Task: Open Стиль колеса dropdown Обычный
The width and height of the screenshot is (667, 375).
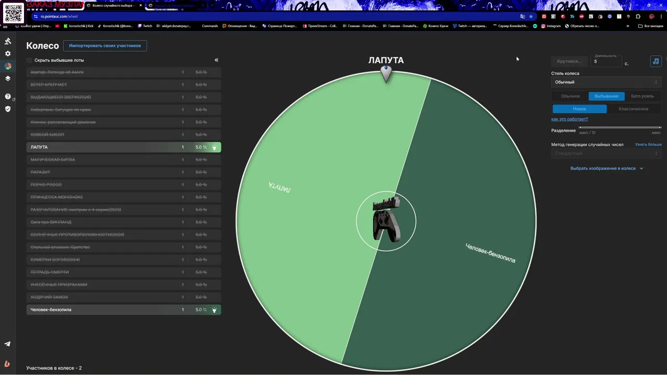Action: [606, 82]
